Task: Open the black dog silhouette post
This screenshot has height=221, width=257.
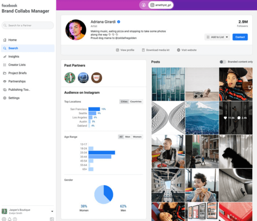Action: [236, 151]
